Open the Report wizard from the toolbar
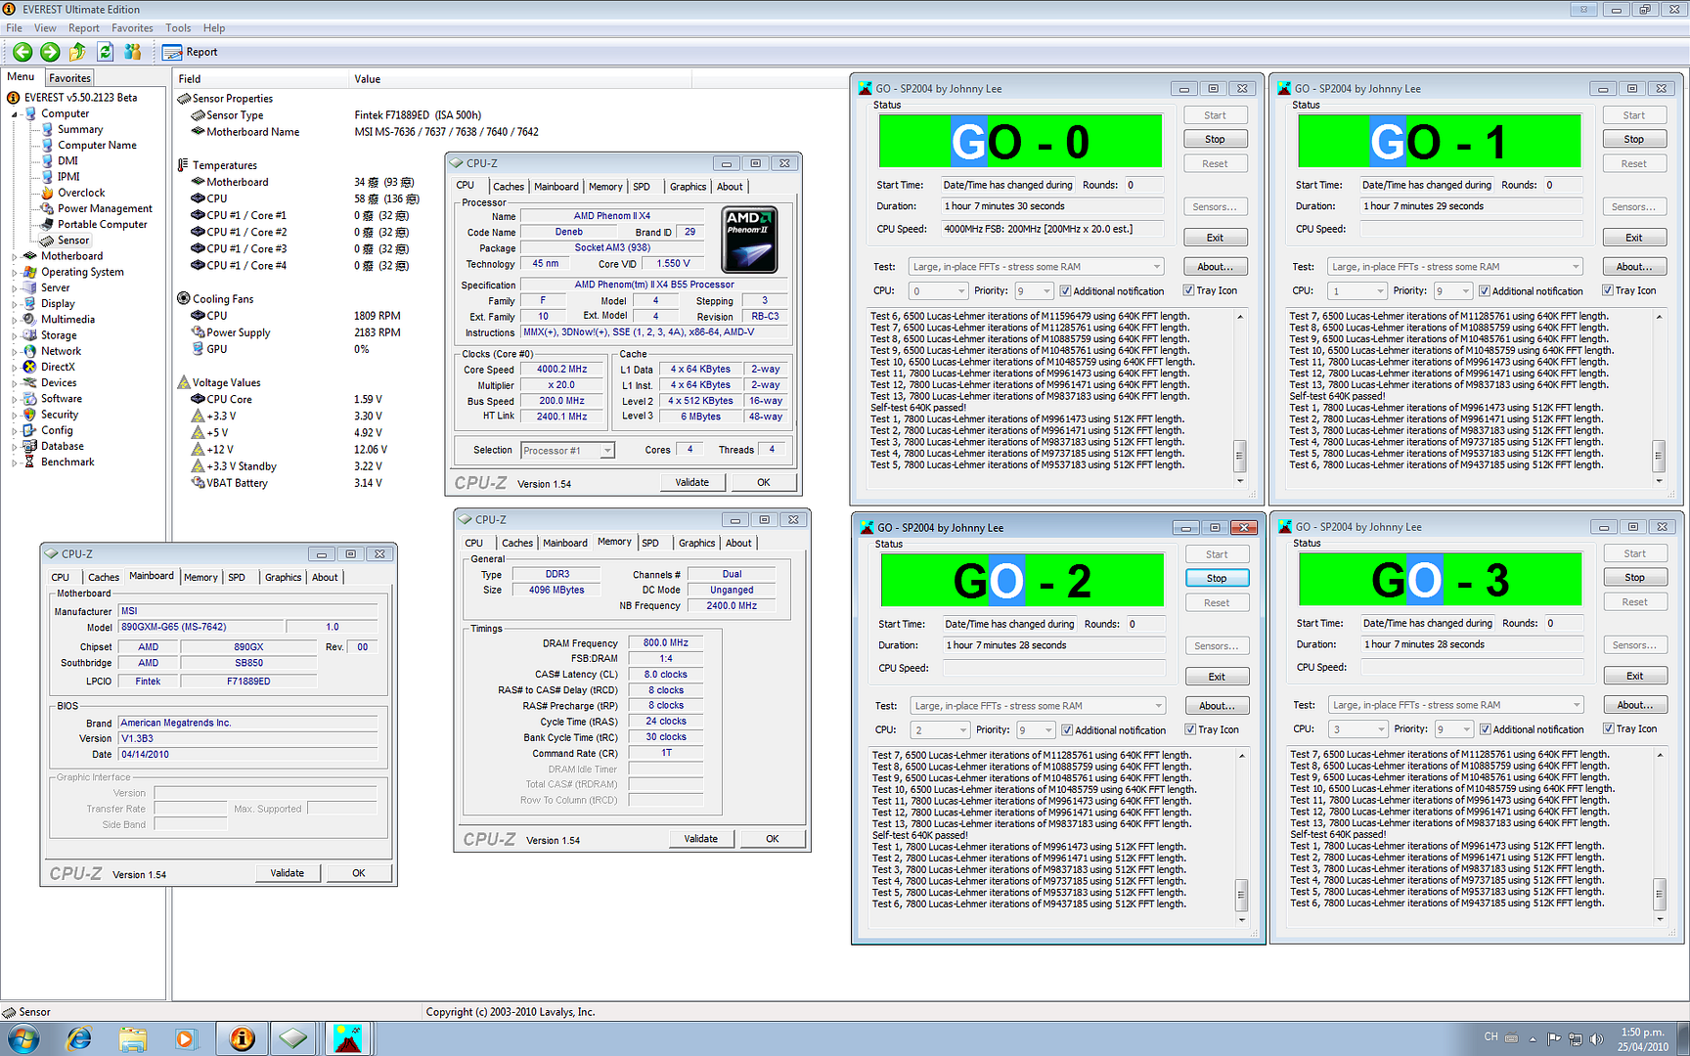Screen dimensions: 1690x1056 (191, 52)
